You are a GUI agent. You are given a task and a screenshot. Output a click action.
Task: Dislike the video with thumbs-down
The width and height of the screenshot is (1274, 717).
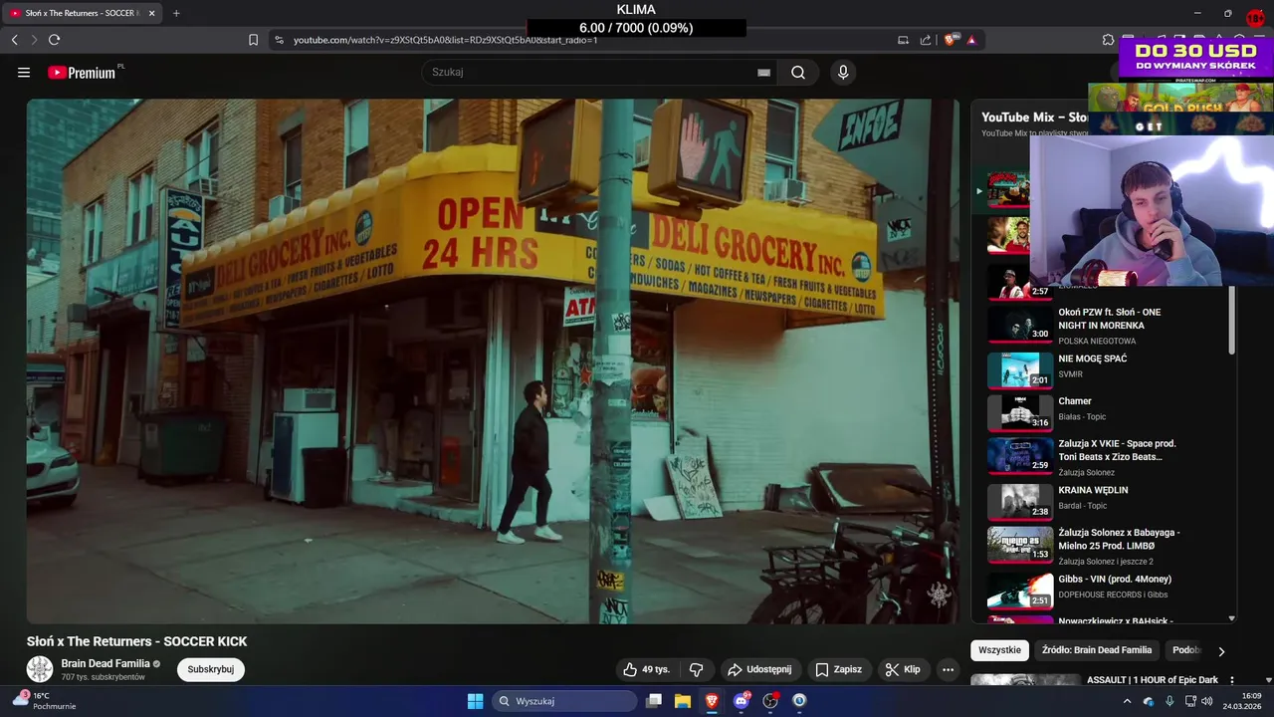tap(697, 669)
